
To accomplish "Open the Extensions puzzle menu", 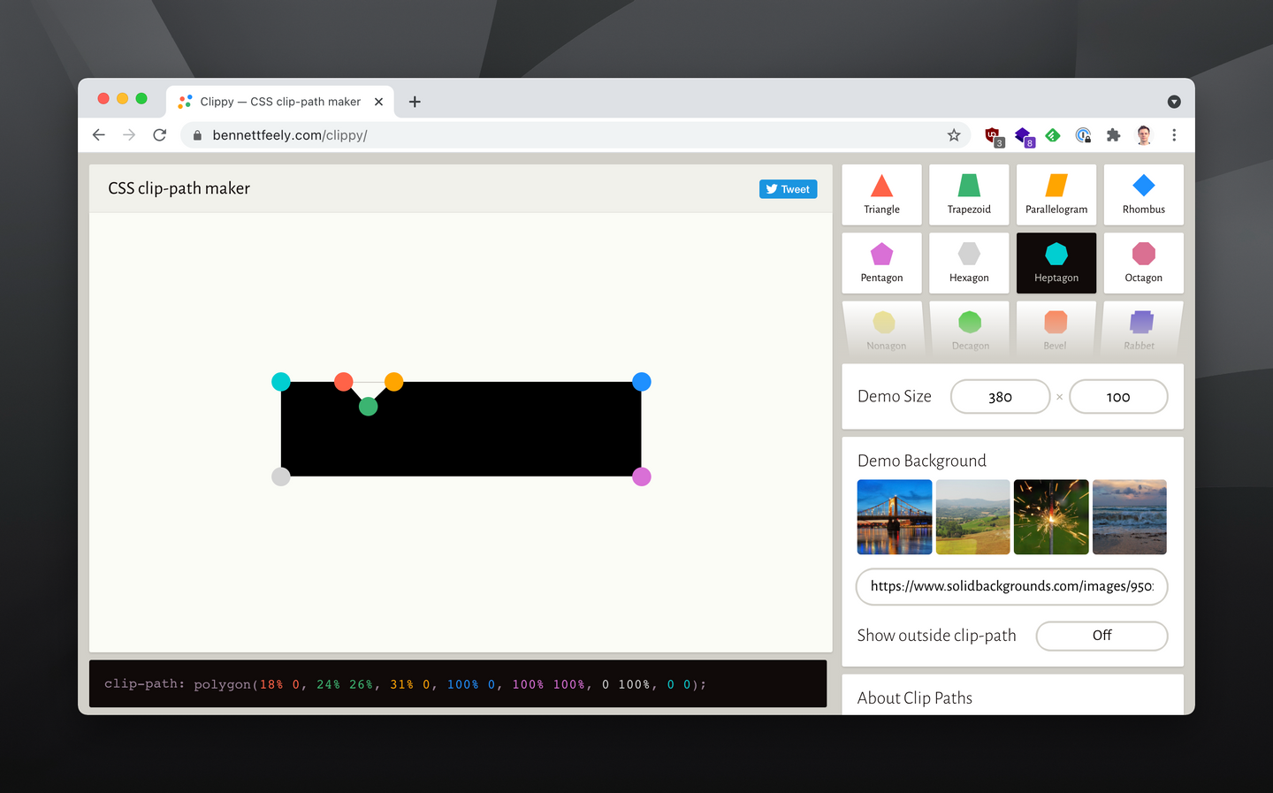I will (x=1113, y=135).
